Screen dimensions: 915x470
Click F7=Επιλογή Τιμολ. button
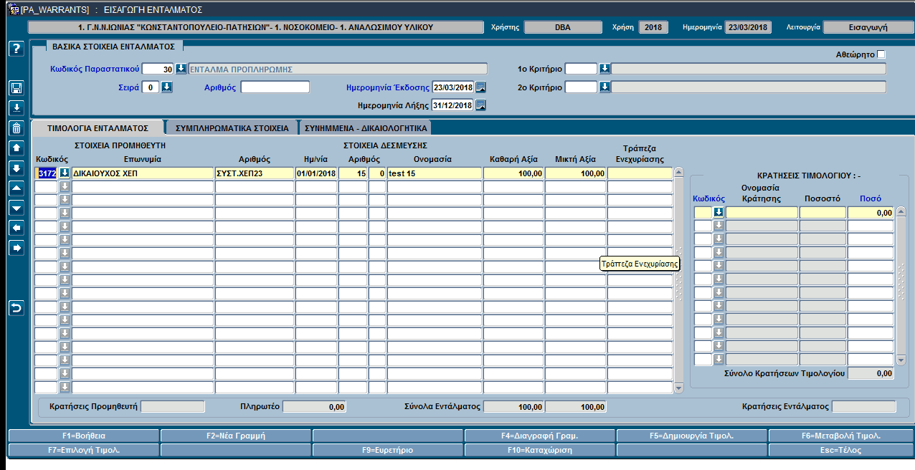[84, 451]
